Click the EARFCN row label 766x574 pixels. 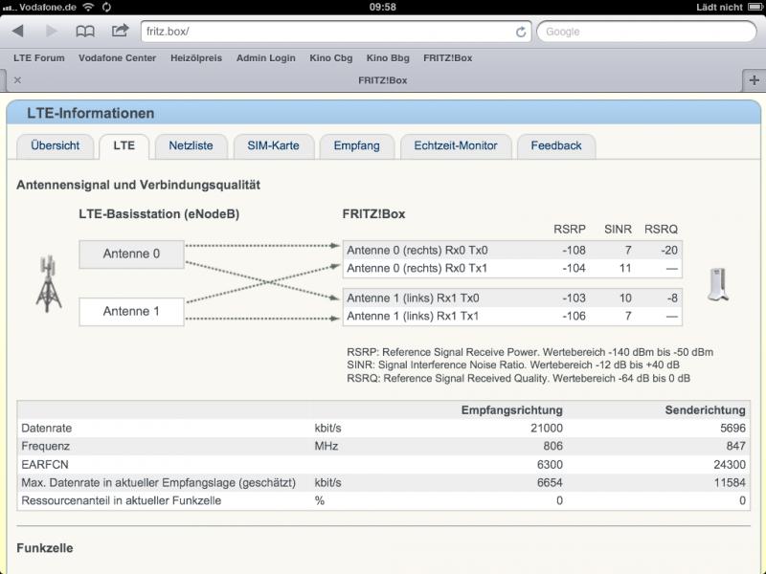(44, 465)
